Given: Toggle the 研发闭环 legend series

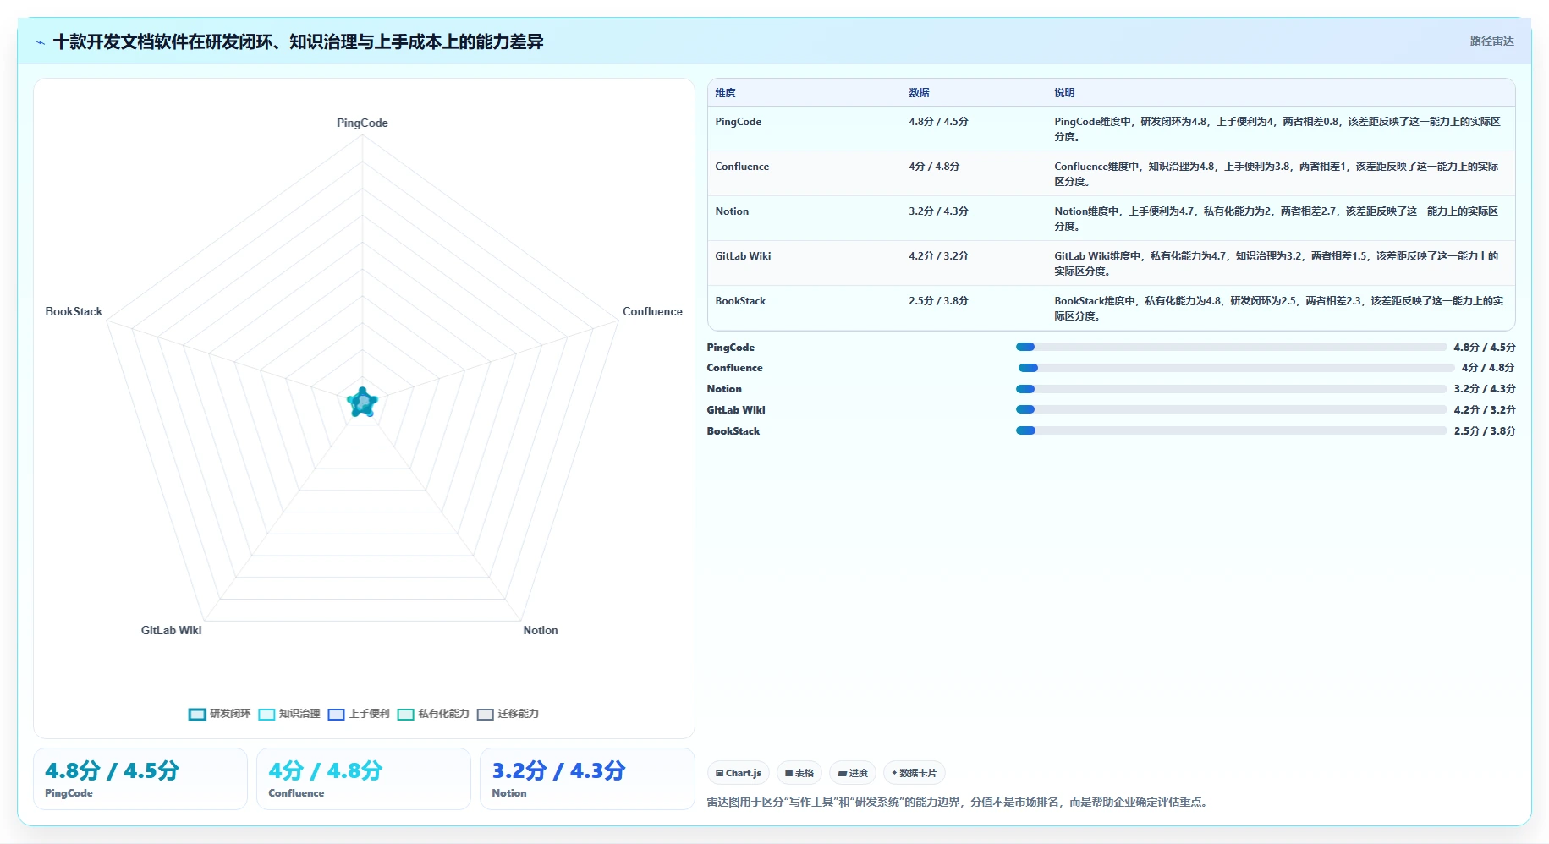Looking at the screenshot, I should pos(220,714).
